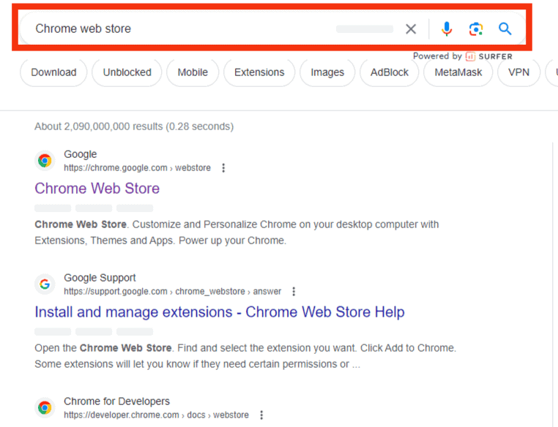Image resolution: width=558 pixels, height=427 pixels.
Task: Open Google Lens image search icon
Action: 476,29
